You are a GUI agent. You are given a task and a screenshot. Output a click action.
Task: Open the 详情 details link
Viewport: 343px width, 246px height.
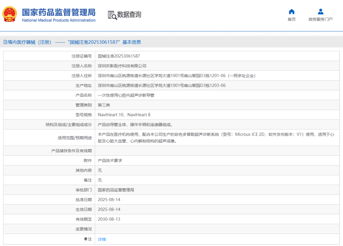click(x=102, y=239)
